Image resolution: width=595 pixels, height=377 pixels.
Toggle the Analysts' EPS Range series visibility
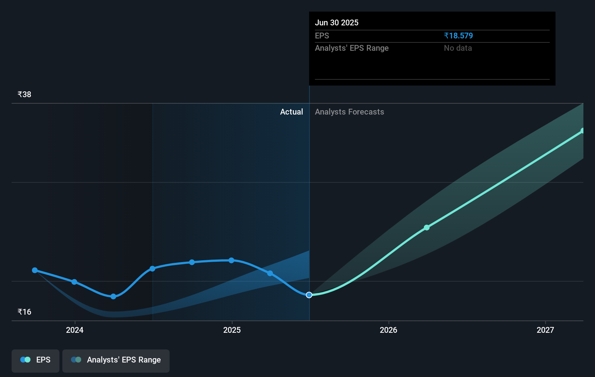click(116, 361)
